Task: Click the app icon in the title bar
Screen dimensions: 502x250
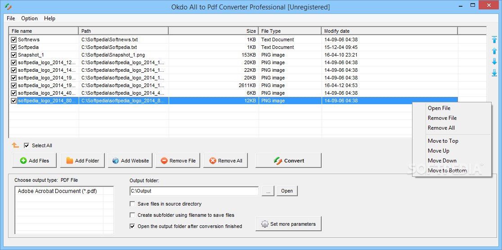Action: [x=8, y=6]
